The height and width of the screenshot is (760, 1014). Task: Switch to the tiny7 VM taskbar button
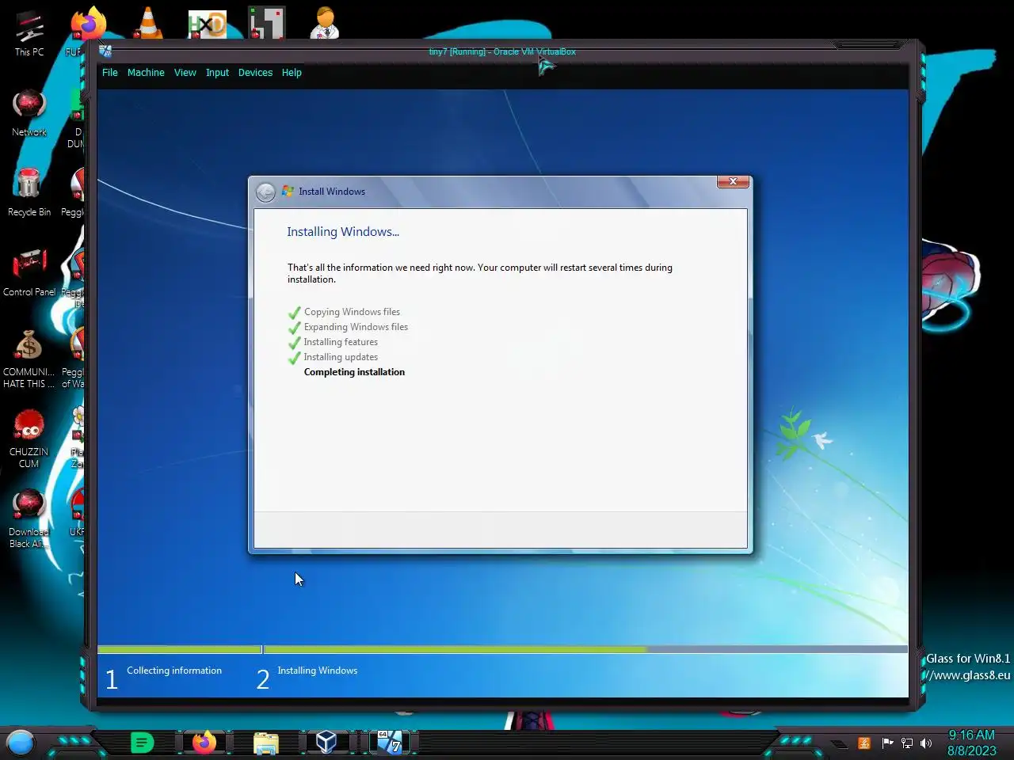click(389, 743)
